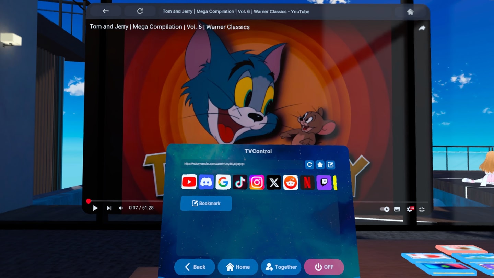Image resolution: width=494 pixels, height=278 pixels.
Task: Open the Twitch shortcut icon
Action: click(x=324, y=183)
